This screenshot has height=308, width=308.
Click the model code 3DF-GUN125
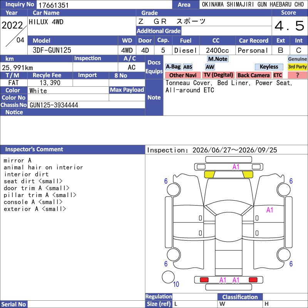pos(52,50)
